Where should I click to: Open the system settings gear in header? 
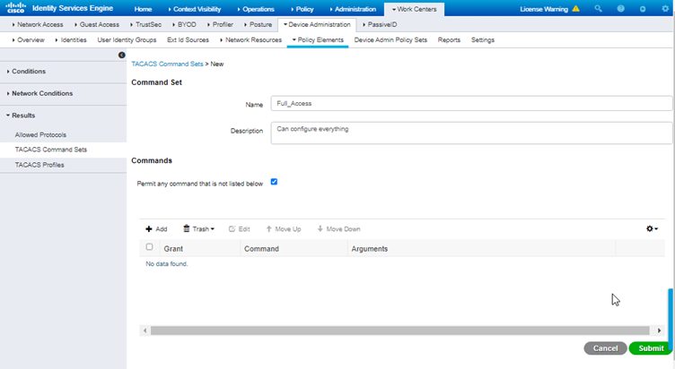pos(665,9)
